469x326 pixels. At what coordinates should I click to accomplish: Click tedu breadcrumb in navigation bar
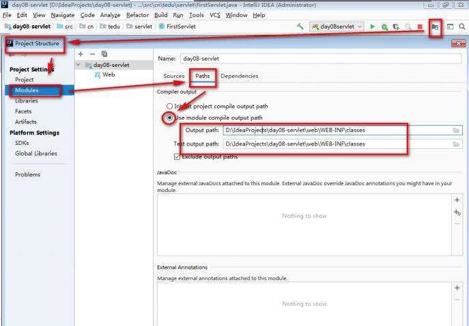coord(110,27)
